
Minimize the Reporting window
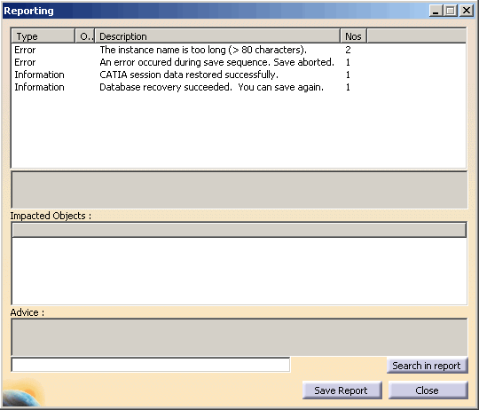click(x=436, y=11)
